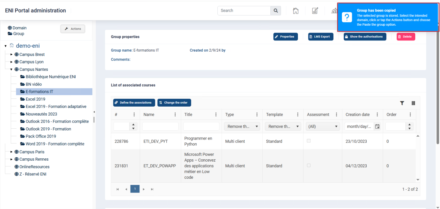This screenshot has height=209, width=440.
Task: Select Outlook 2019 - Formation group
Action: tap(46, 129)
